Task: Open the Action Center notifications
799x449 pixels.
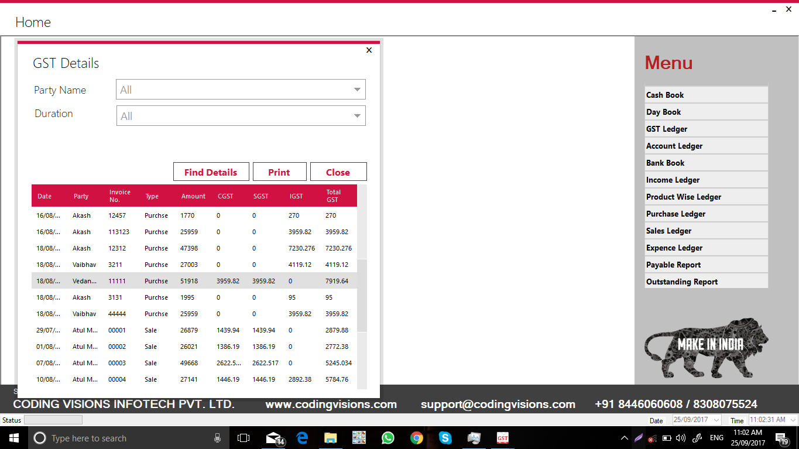Action: point(781,438)
